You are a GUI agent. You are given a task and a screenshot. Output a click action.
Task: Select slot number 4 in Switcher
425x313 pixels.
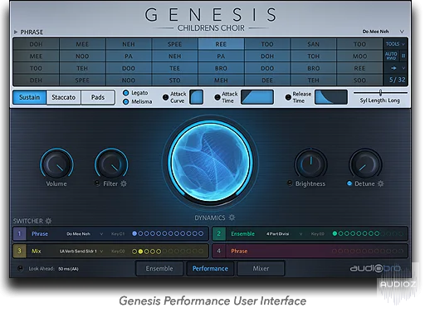(218, 251)
